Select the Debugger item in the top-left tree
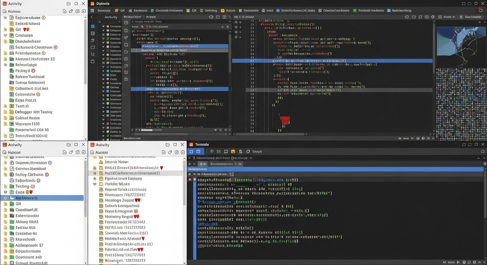The width and height of the screenshot is (487, 265). 34,112
